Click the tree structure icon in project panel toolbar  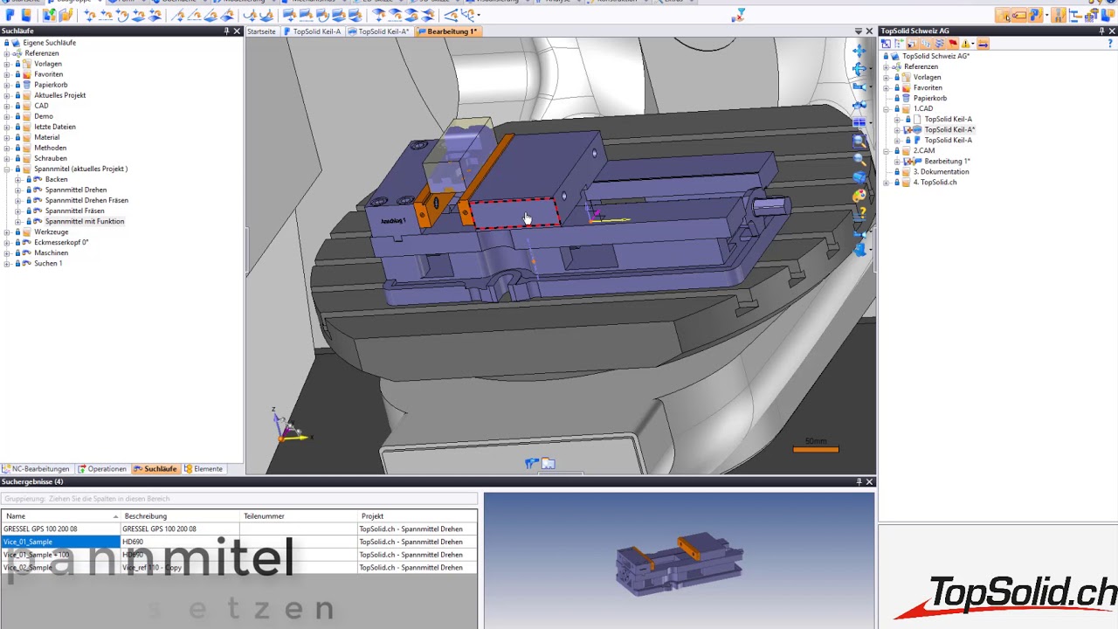(x=899, y=43)
